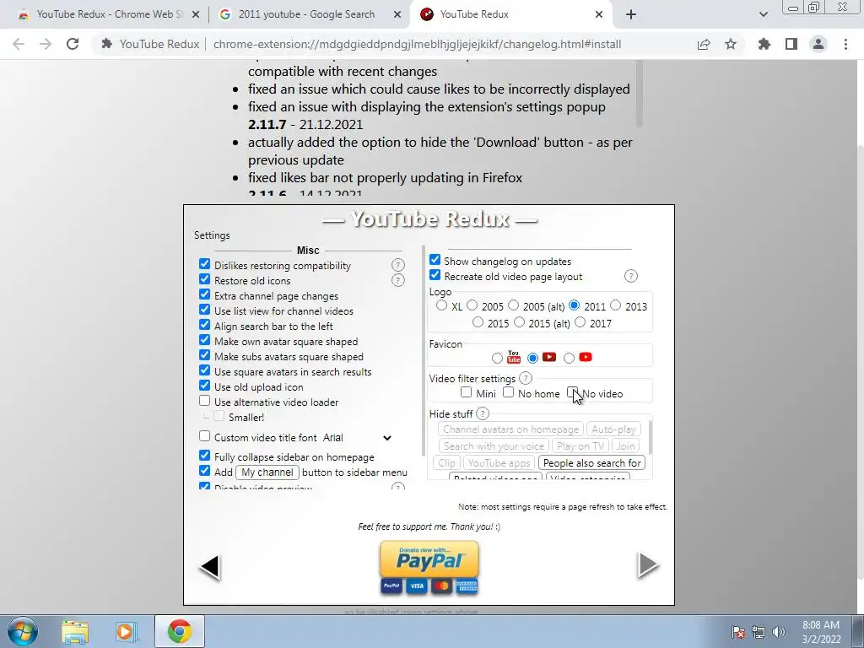Toggle the Chrome side panel icon
864x648 pixels.
tap(791, 44)
